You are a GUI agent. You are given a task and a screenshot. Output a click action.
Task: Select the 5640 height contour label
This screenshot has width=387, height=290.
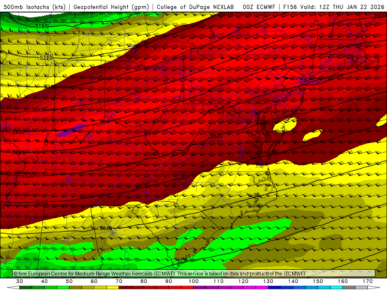(106, 229)
